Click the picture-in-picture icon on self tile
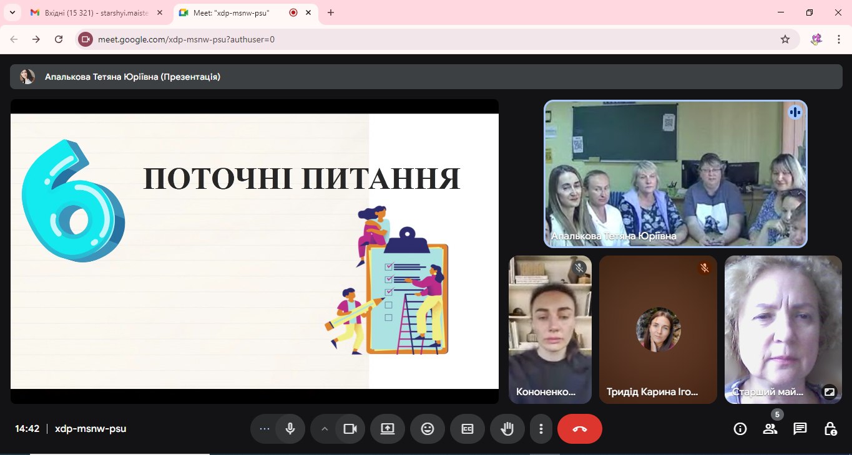This screenshot has width=852, height=455. coord(829,392)
